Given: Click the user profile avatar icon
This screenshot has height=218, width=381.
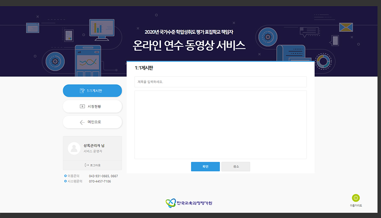Looking at the screenshot, I should click(x=74, y=148).
